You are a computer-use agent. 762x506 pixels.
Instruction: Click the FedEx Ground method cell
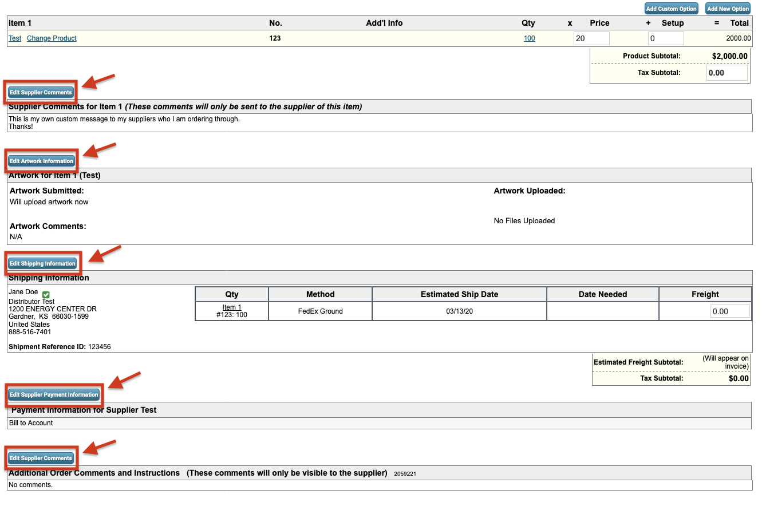[x=320, y=311]
